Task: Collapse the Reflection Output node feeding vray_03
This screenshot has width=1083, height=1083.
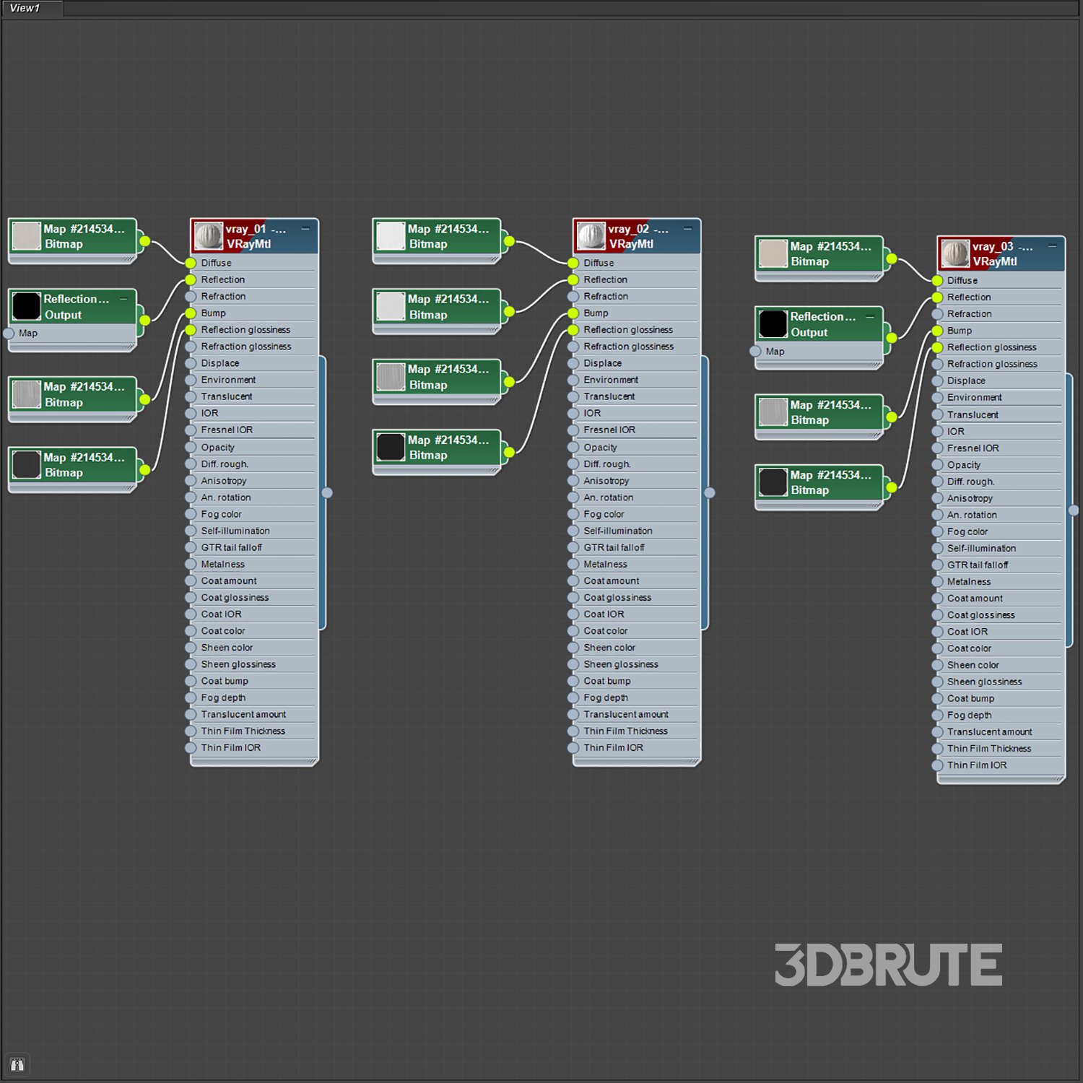Action: pyautogui.click(x=870, y=316)
